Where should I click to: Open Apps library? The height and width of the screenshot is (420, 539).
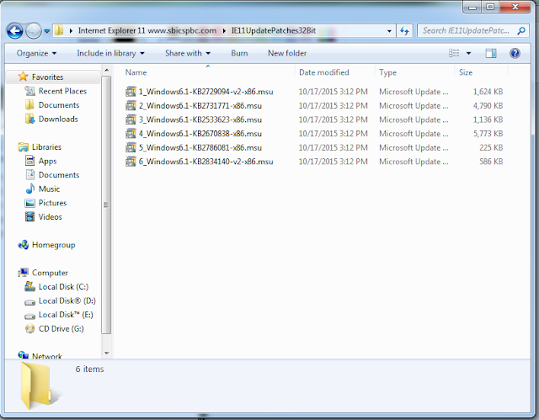(47, 161)
